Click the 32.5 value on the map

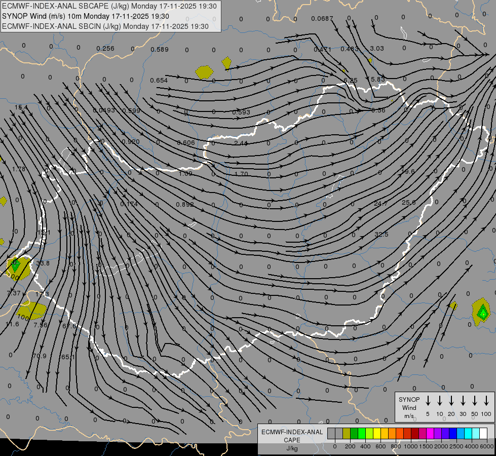click(381, 235)
